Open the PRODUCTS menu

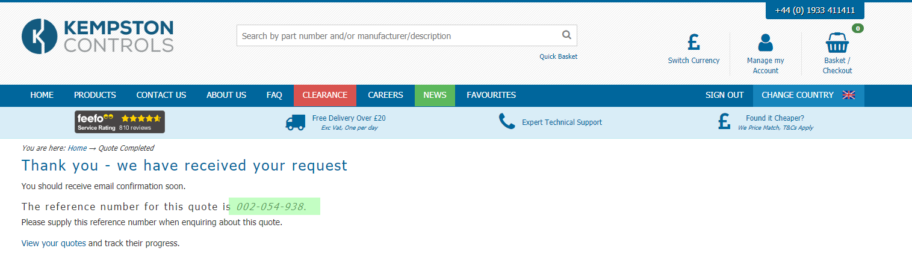tap(95, 95)
